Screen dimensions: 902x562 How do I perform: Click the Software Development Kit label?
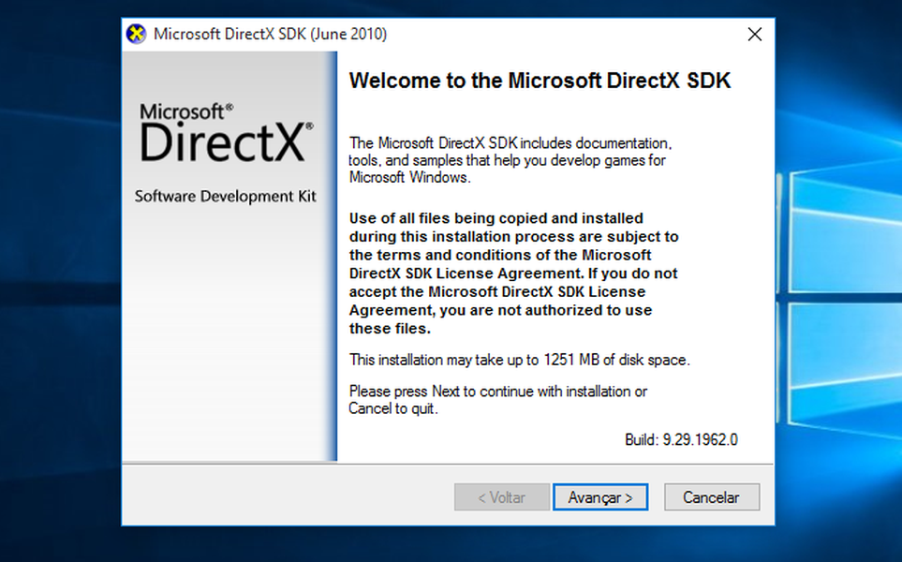point(225,197)
